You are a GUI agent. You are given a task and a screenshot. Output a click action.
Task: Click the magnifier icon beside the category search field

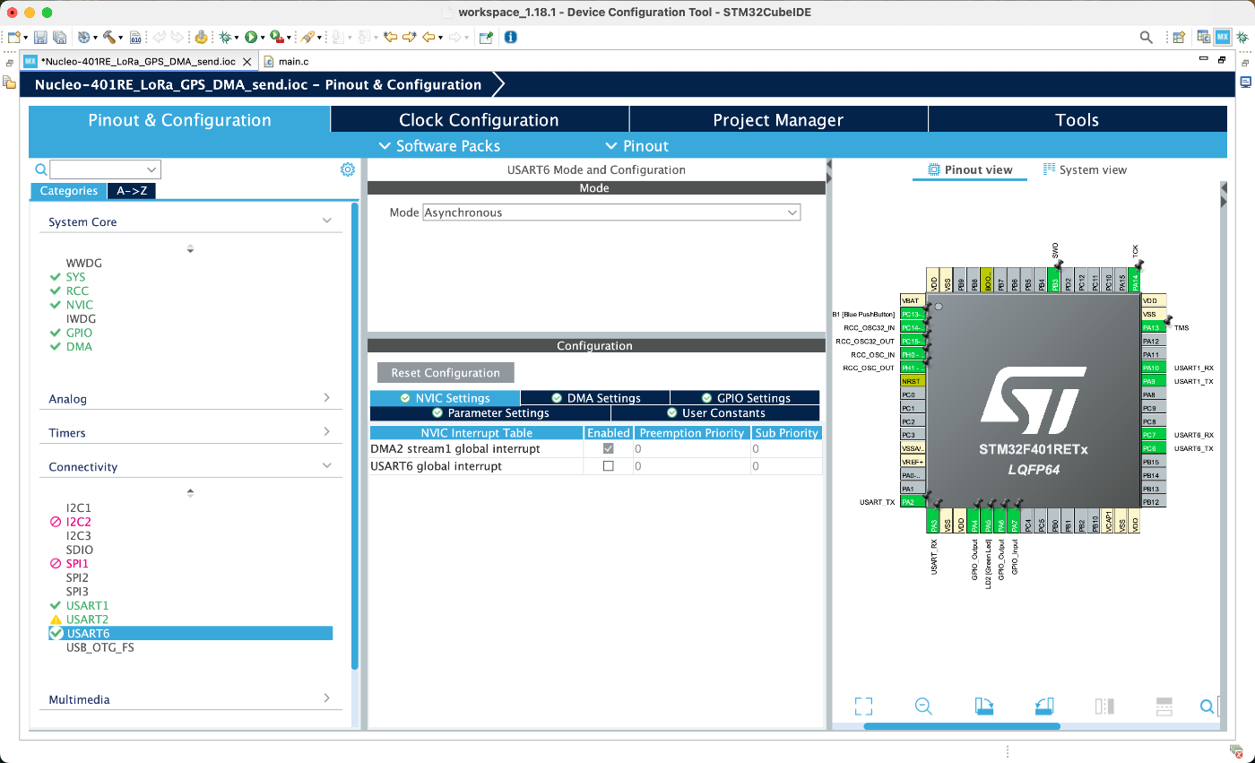[x=40, y=169]
